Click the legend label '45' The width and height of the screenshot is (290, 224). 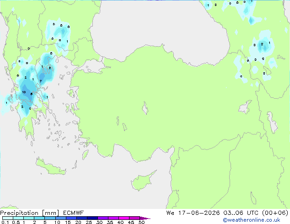pos(131,222)
